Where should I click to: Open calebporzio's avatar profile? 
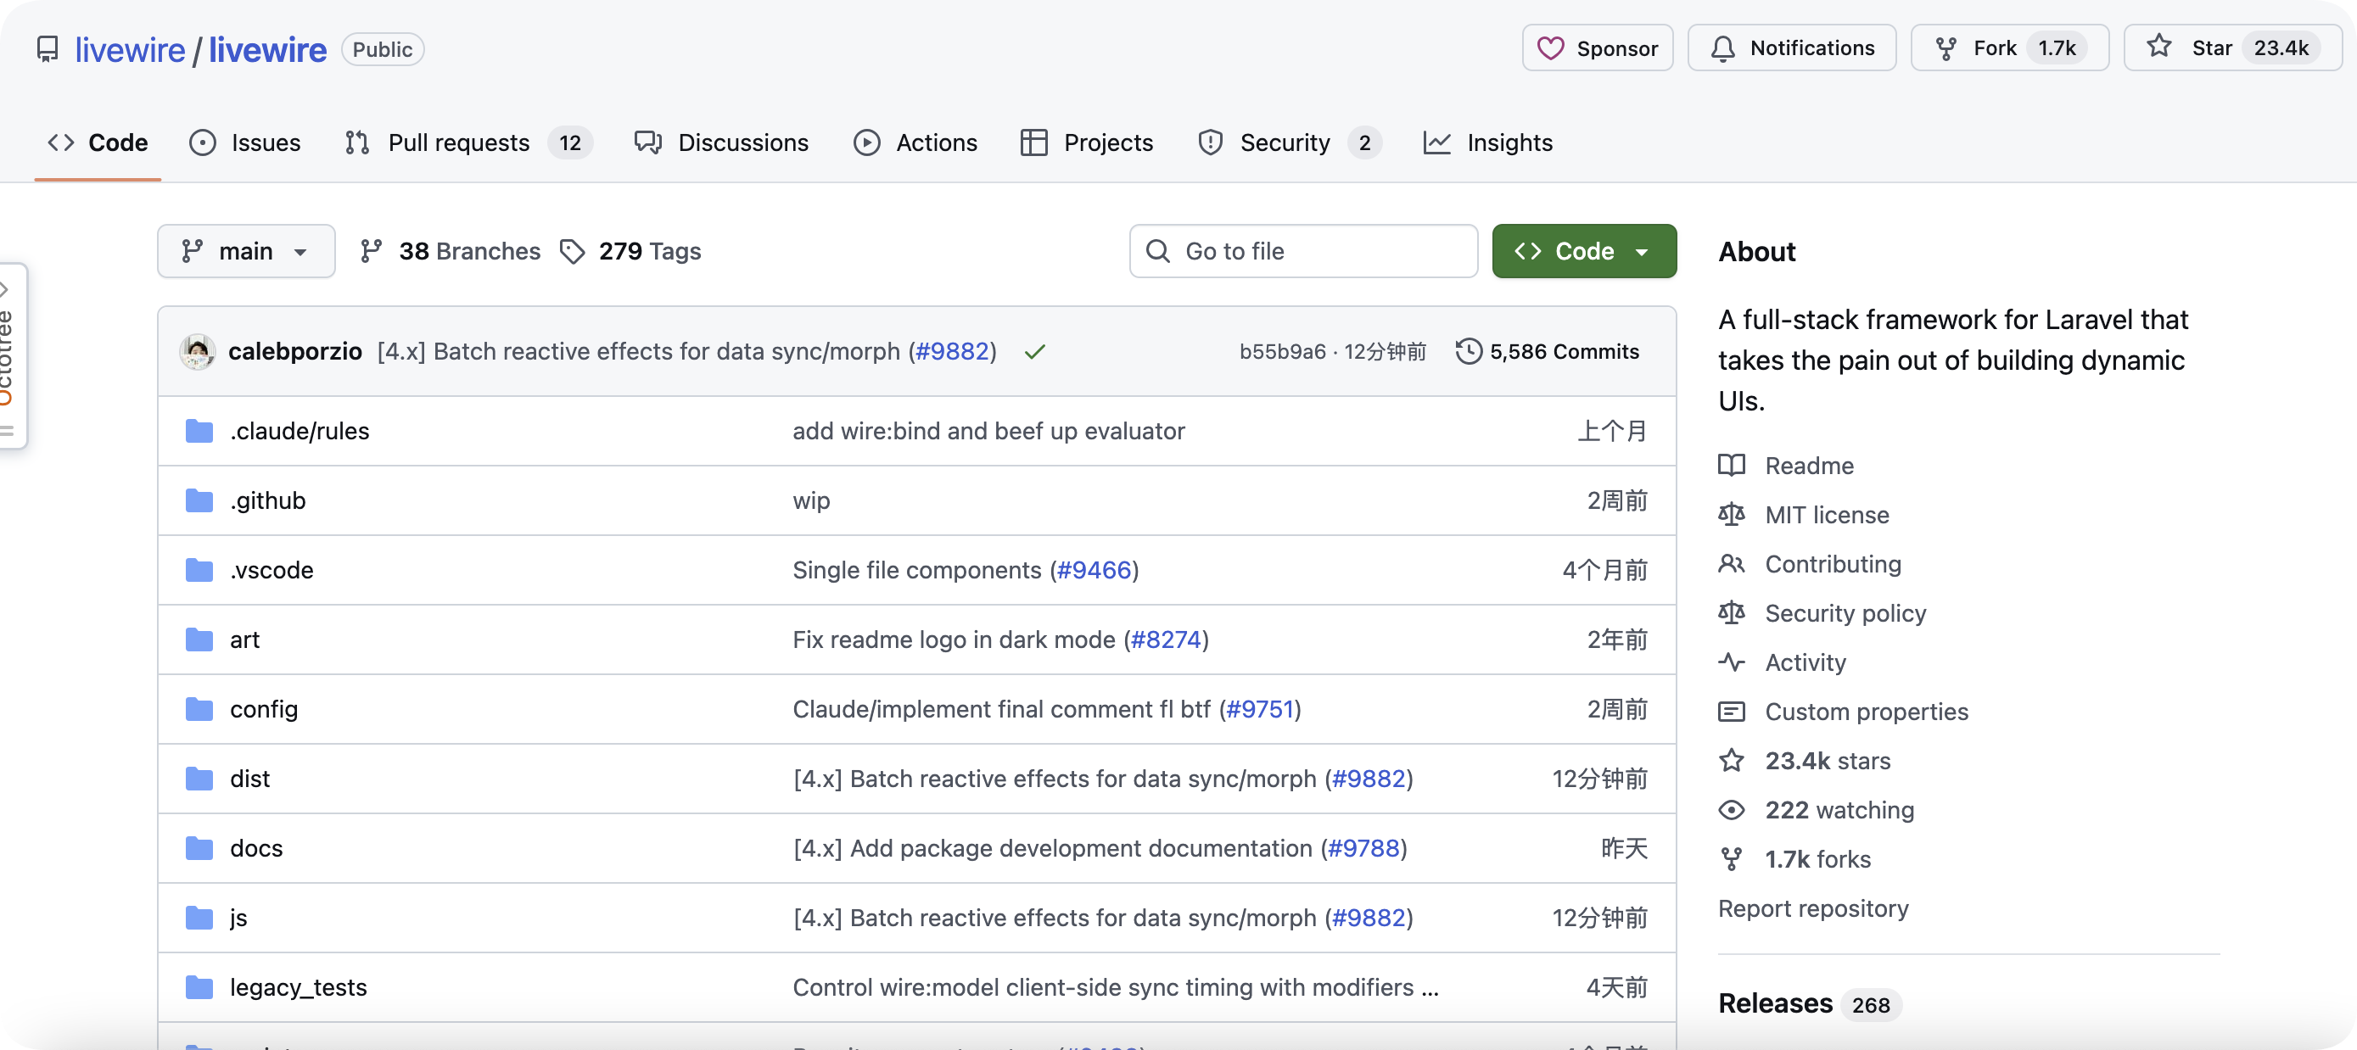[198, 351]
